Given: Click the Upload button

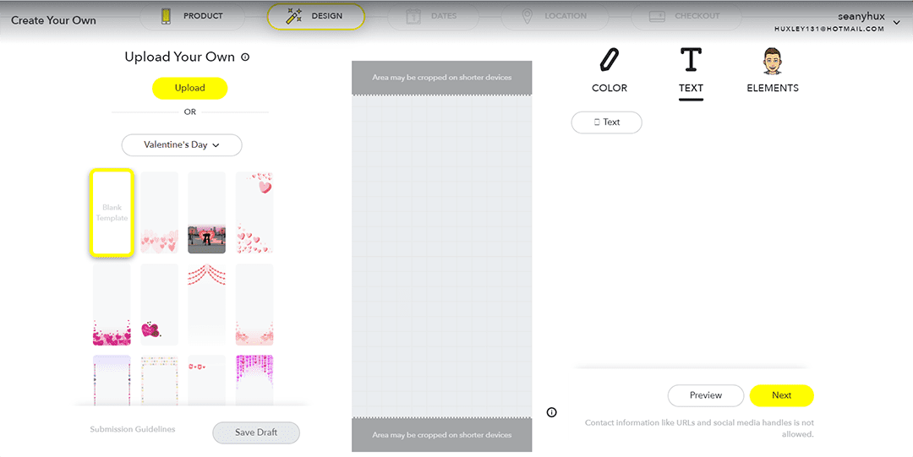Looking at the screenshot, I should pos(189,88).
